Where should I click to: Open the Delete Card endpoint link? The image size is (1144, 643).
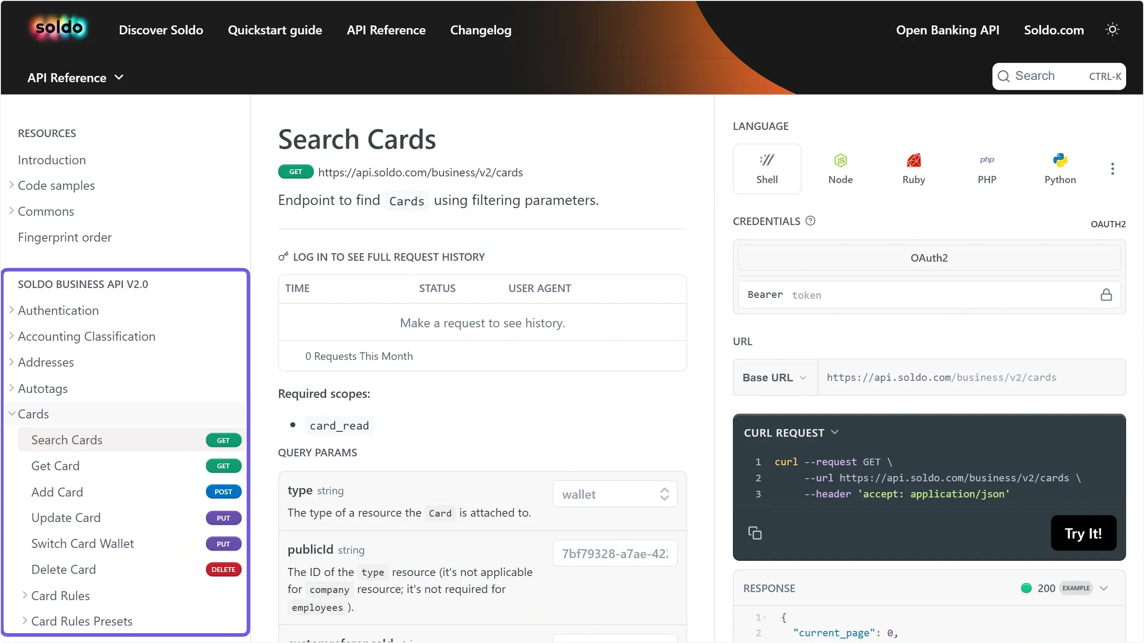tap(63, 569)
